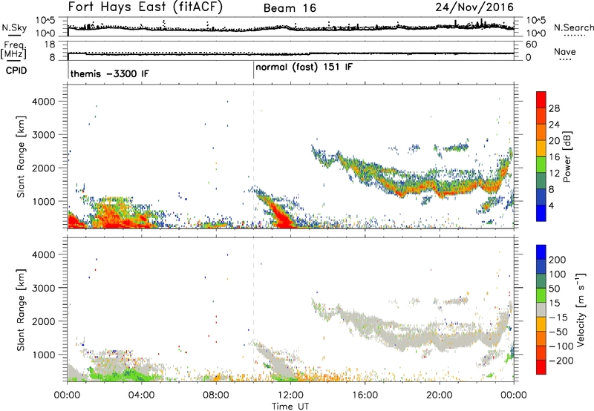Screen dimensions: 594x411
Task: Click the date '24/Nov/2016'
Action: tap(474, 7)
